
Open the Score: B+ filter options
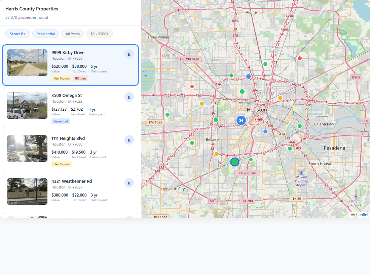(x=17, y=34)
